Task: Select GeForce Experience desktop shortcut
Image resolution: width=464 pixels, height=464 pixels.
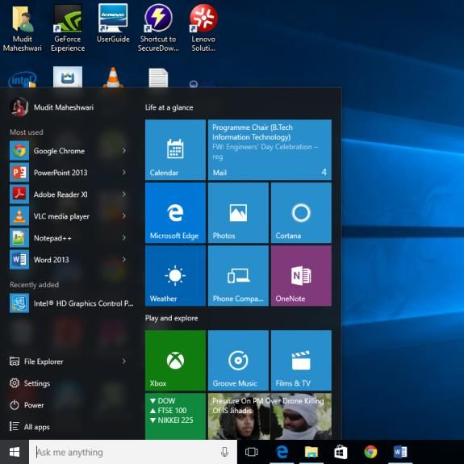Action: [x=68, y=28]
